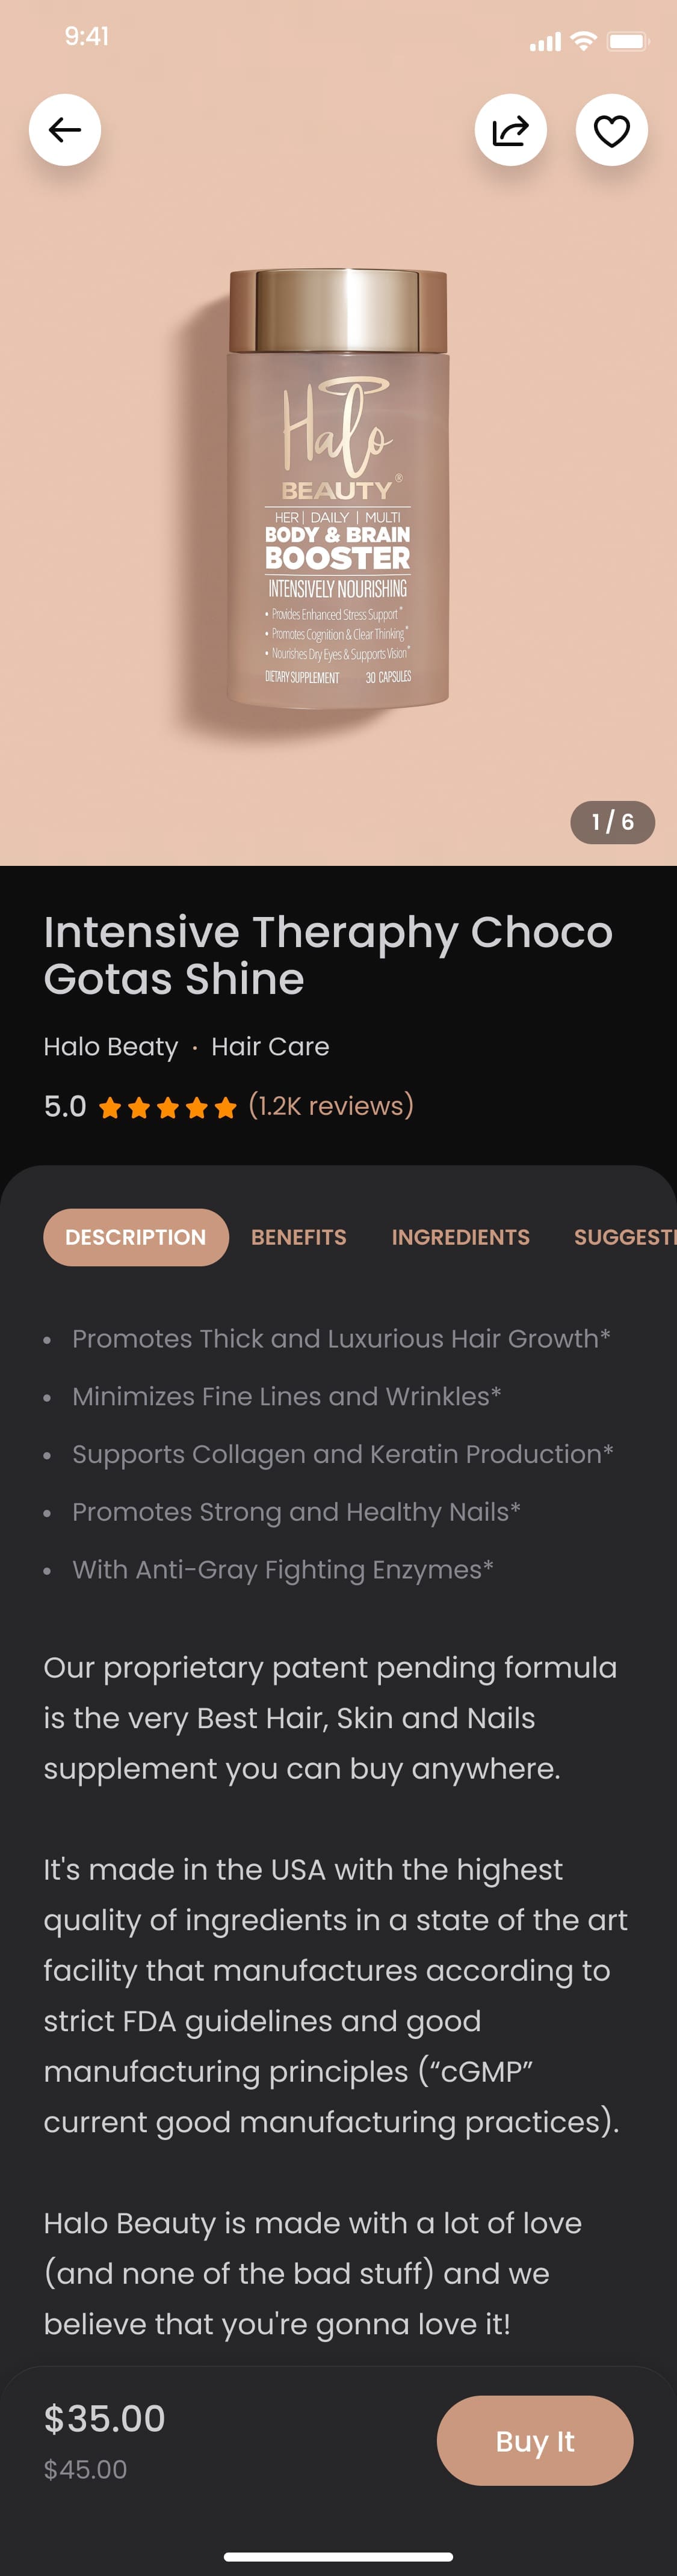This screenshot has width=677, height=2576.
Task: Open the share icon
Action: pos(511,130)
